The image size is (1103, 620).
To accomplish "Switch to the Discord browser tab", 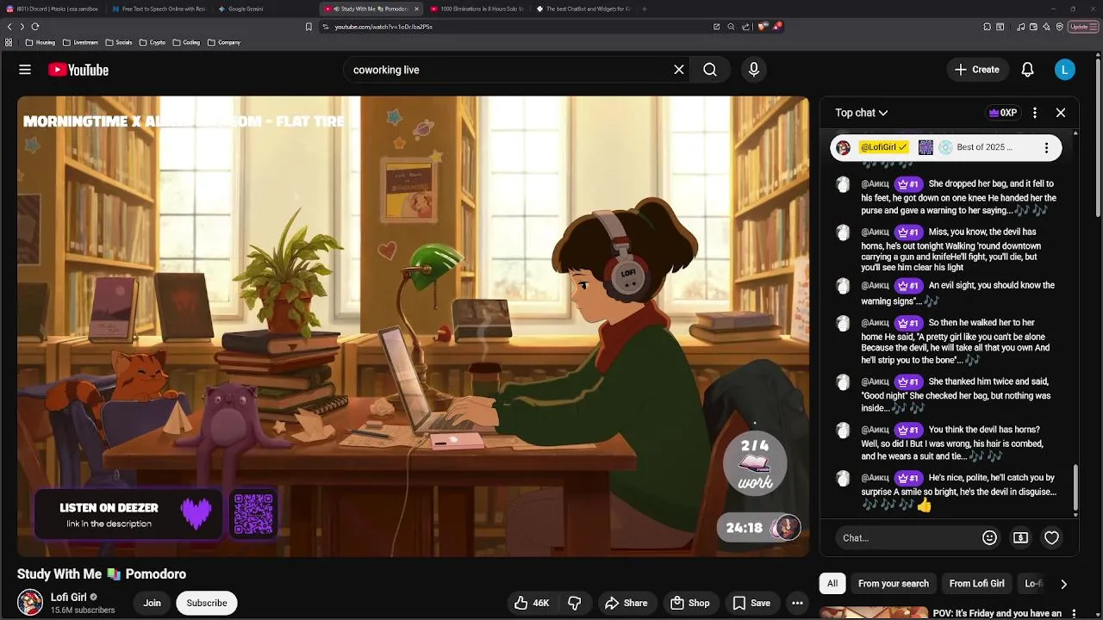I will click(53, 9).
